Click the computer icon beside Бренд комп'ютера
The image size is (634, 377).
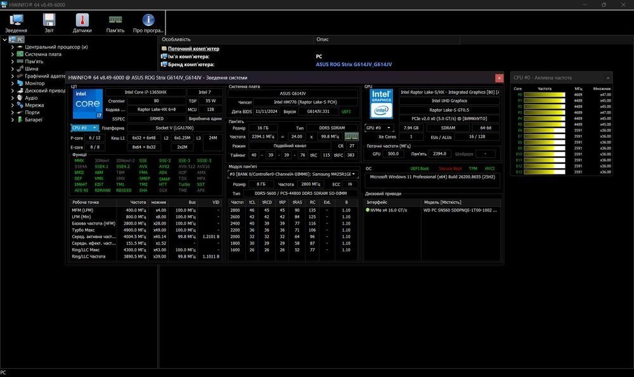(x=164, y=64)
